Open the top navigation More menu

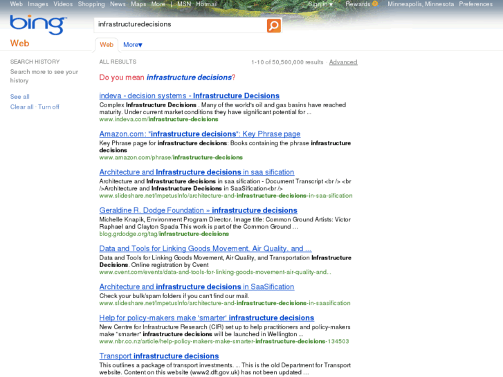point(158,4)
